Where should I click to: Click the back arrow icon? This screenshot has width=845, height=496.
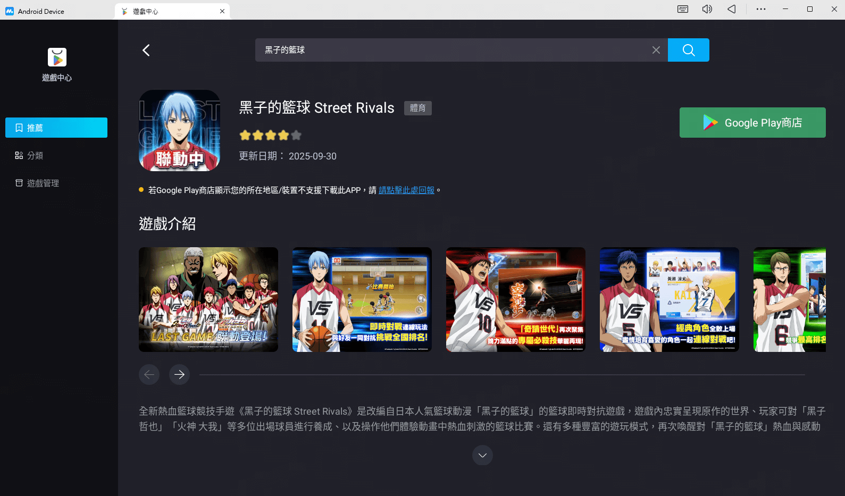coord(146,50)
